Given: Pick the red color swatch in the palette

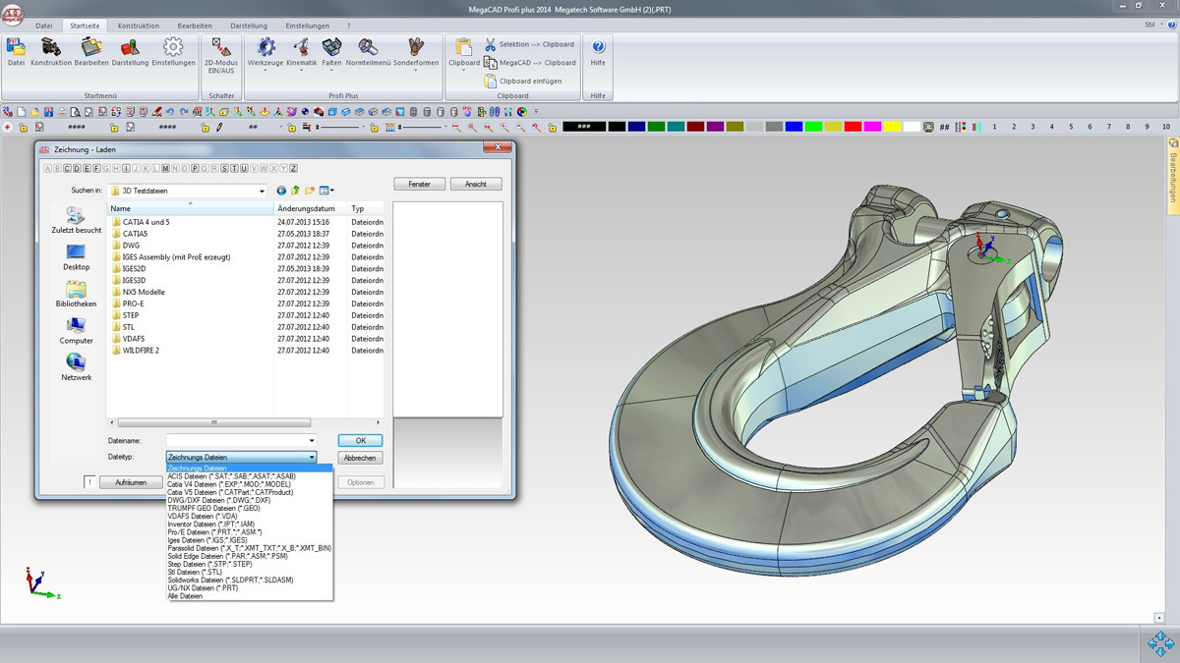Looking at the screenshot, I should [x=853, y=127].
